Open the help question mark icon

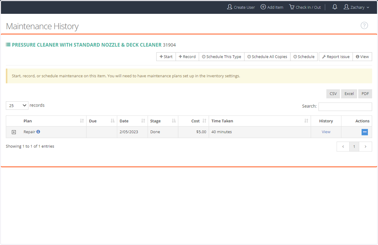pos(364,25)
